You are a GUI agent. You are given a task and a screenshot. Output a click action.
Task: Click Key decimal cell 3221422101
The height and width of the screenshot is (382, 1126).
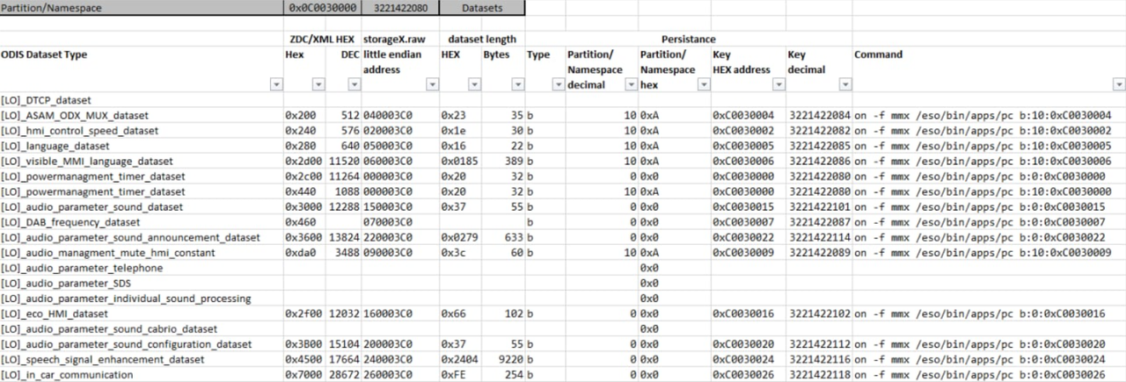point(820,207)
